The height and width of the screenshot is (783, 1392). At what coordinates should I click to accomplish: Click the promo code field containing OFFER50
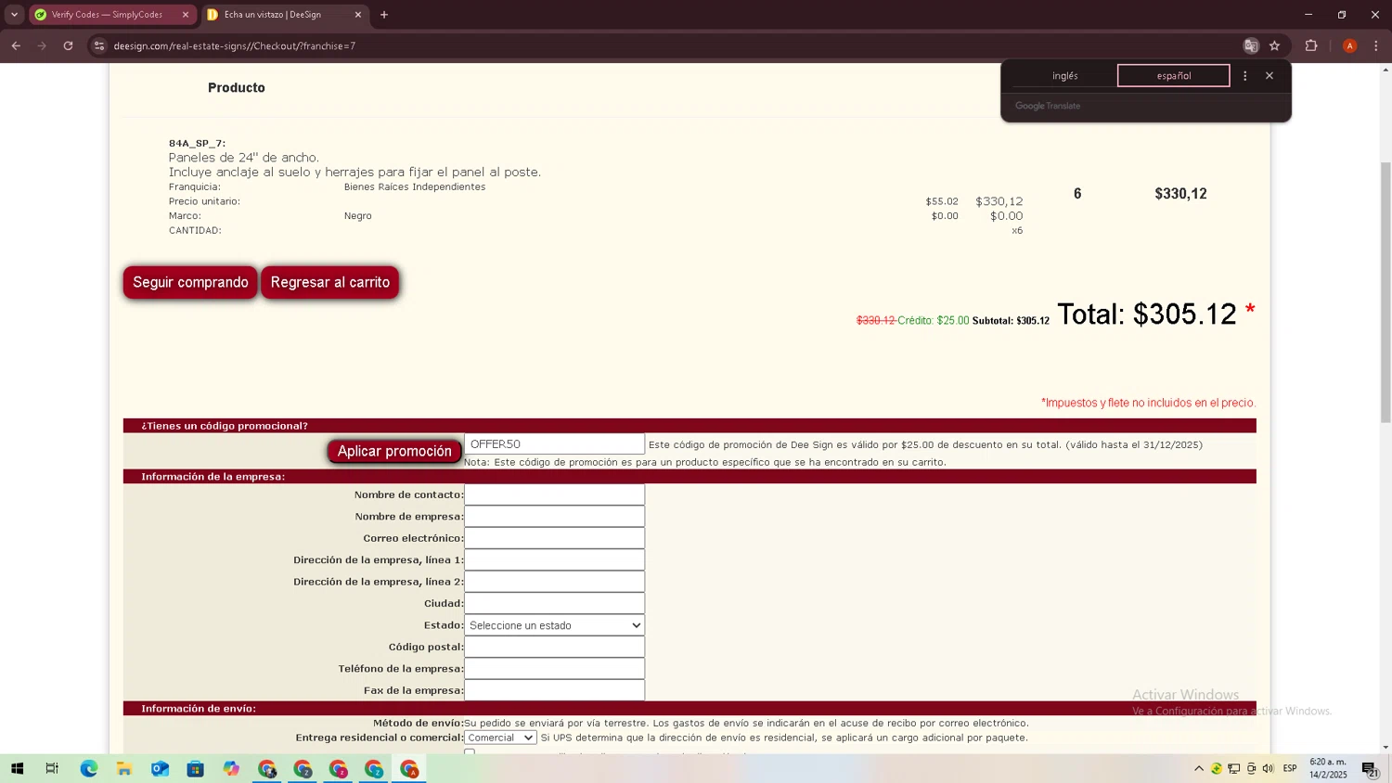(554, 444)
